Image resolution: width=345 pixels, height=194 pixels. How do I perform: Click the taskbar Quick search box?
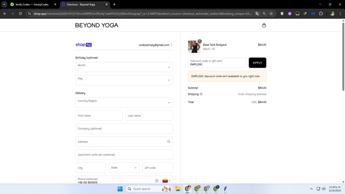(x=149, y=189)
